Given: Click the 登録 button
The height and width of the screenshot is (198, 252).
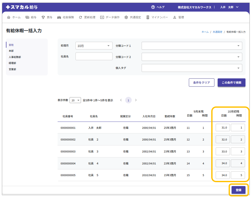Looking at the screenshot, I should click(238, 190).
